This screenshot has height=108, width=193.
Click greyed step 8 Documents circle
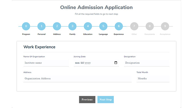(x=149, y=26)
